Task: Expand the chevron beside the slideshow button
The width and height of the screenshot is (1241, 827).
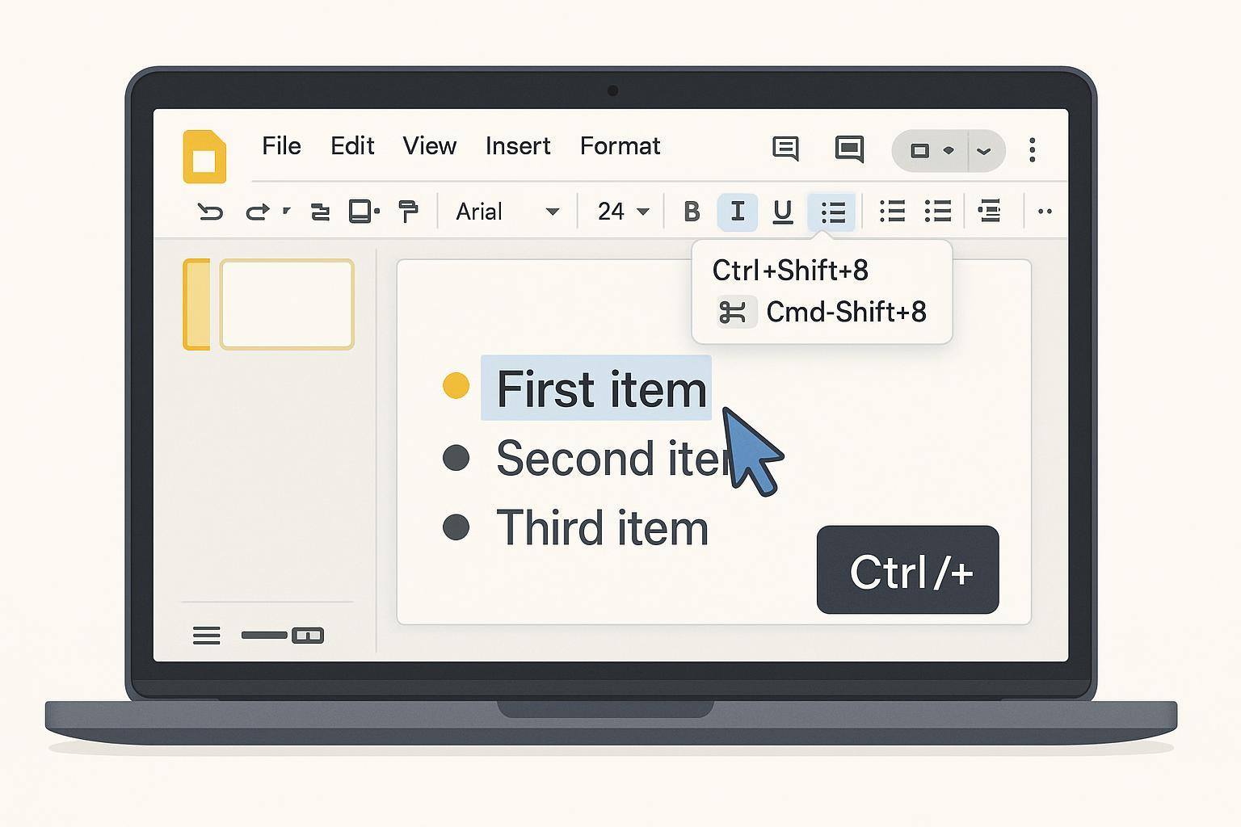Action: 984,151
